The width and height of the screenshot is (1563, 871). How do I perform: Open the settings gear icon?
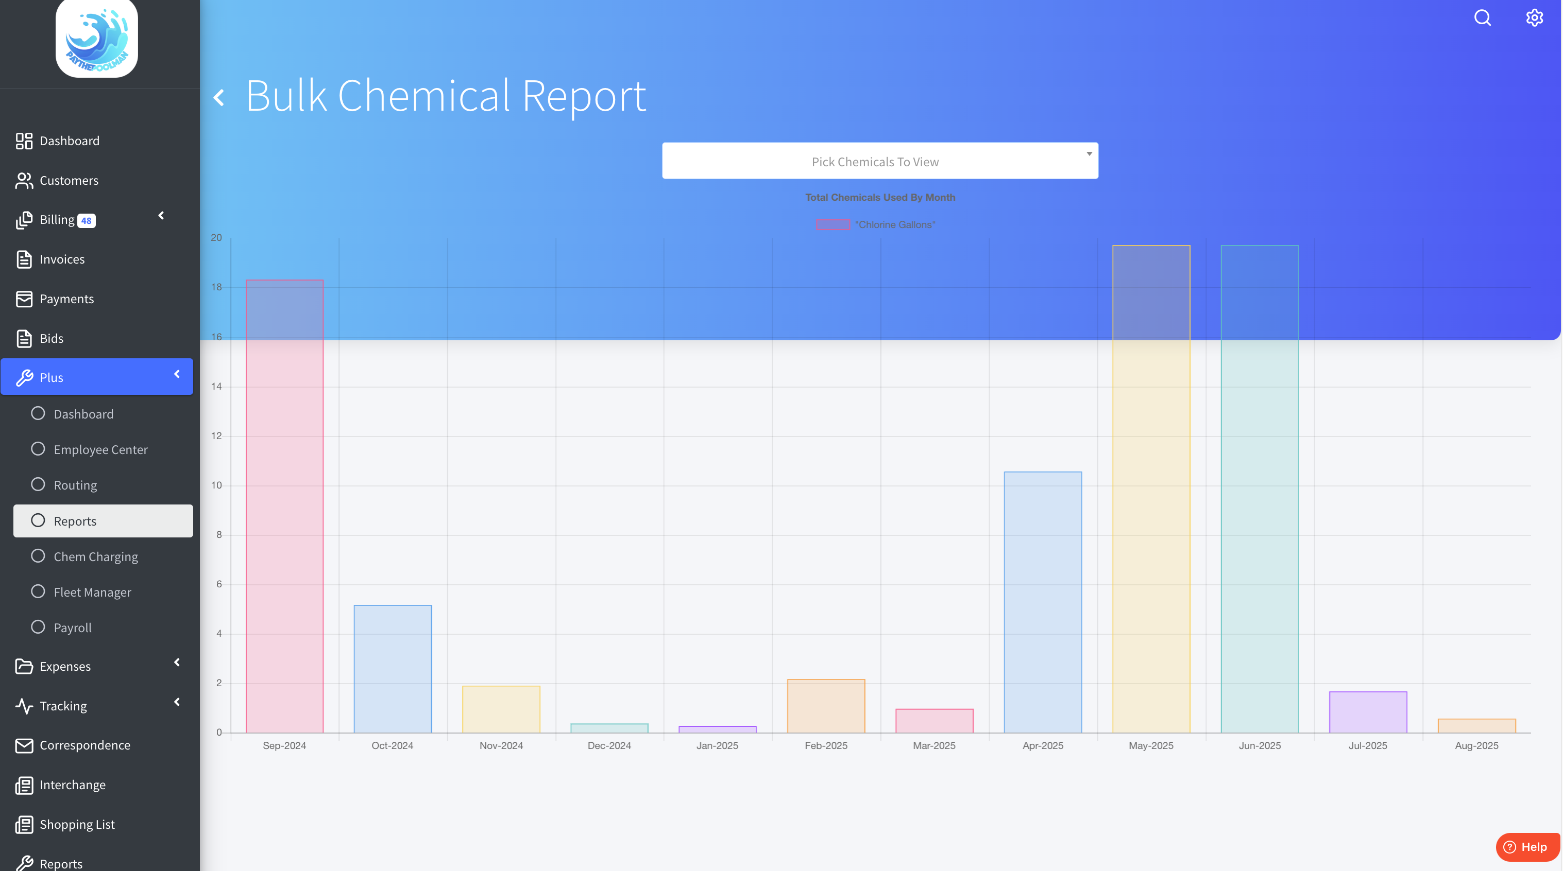[x=1534, y=18]
